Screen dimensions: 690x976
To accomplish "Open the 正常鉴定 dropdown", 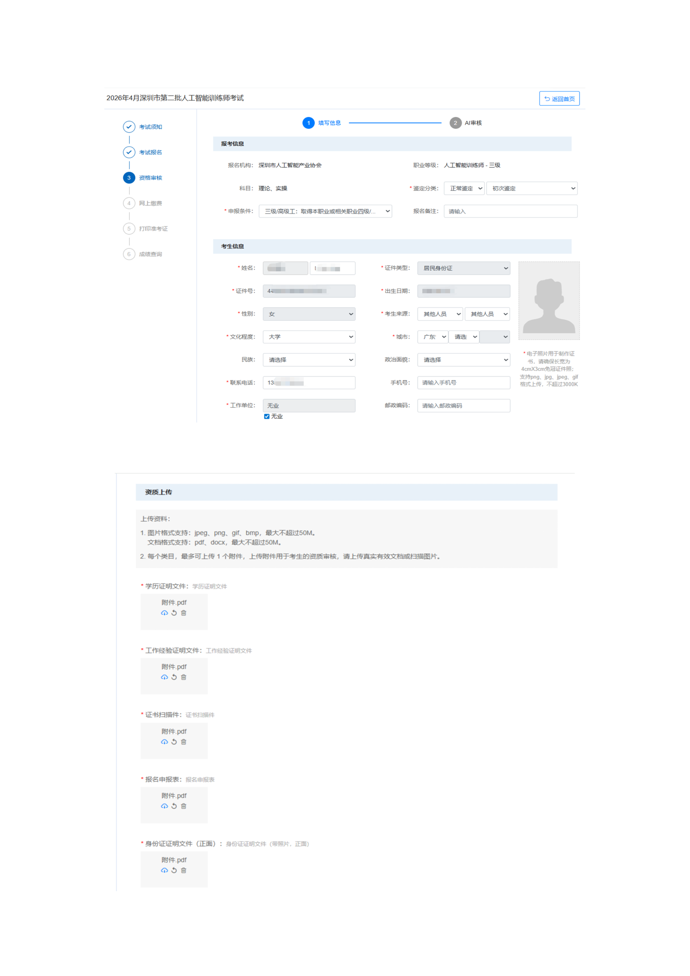I will pyautogui.click(x=464, y=188).
